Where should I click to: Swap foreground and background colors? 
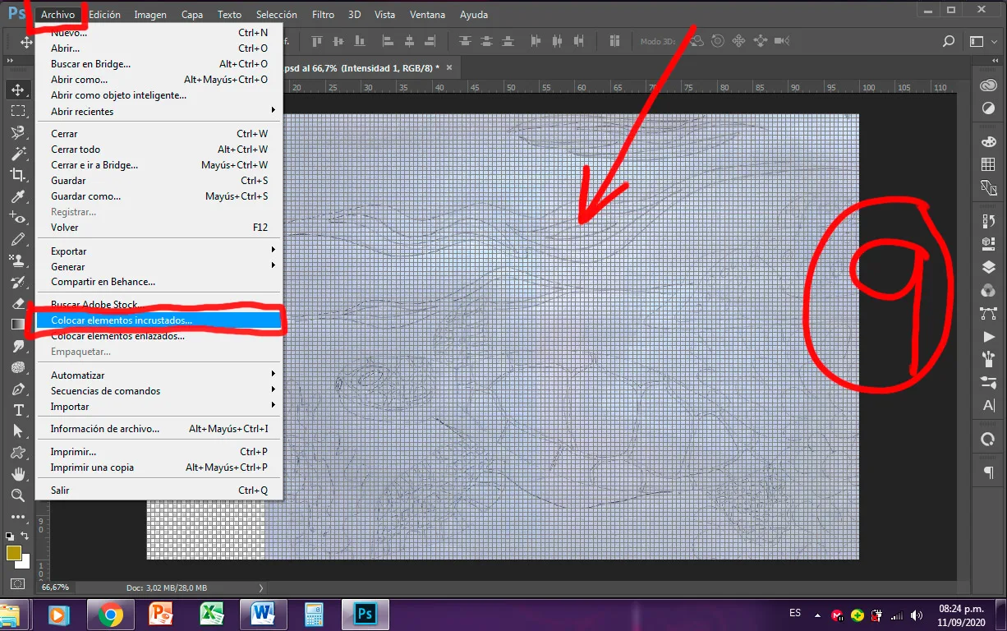pos(26,536)
